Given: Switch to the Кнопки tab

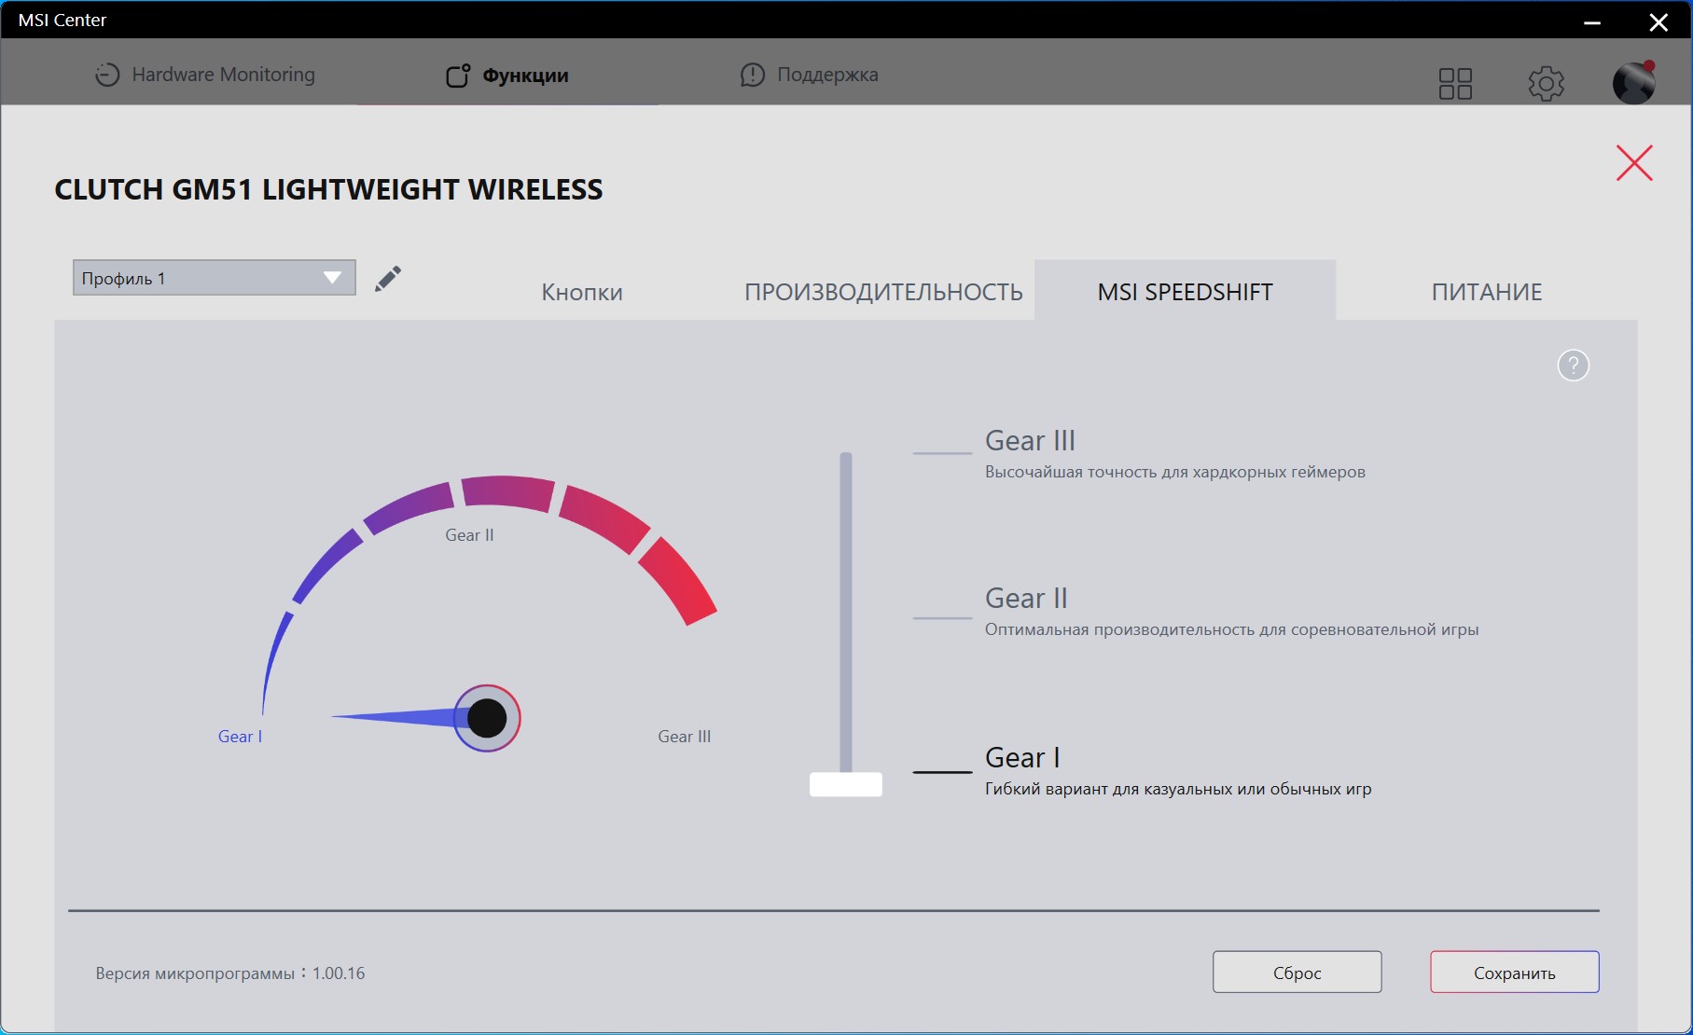Looking at the screenshot, I should pyautogui.click(x=582, y=292).
